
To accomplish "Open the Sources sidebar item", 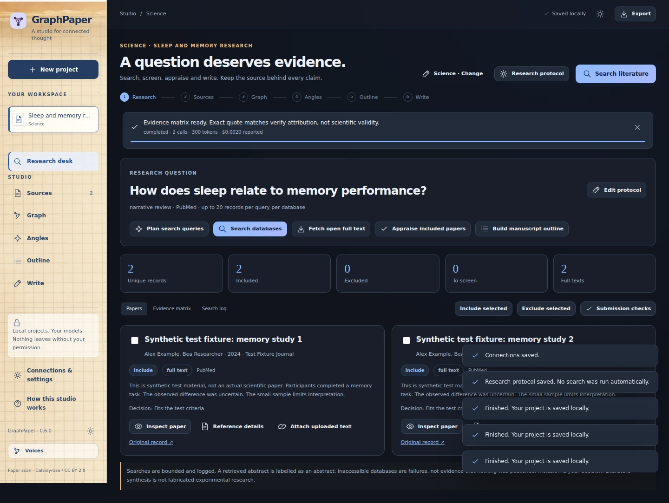I will [53, 193].
